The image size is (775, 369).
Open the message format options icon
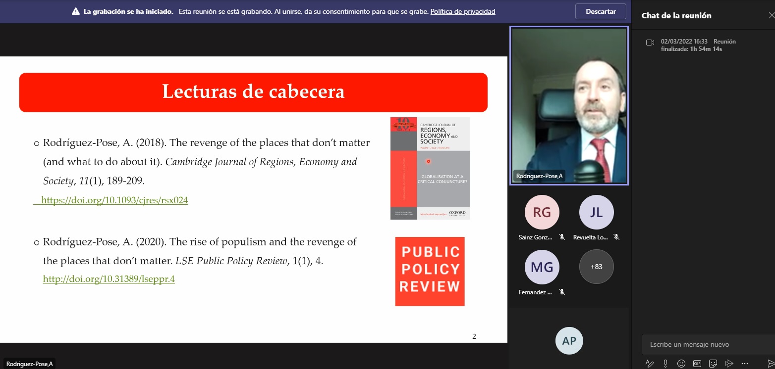(649, 364)
